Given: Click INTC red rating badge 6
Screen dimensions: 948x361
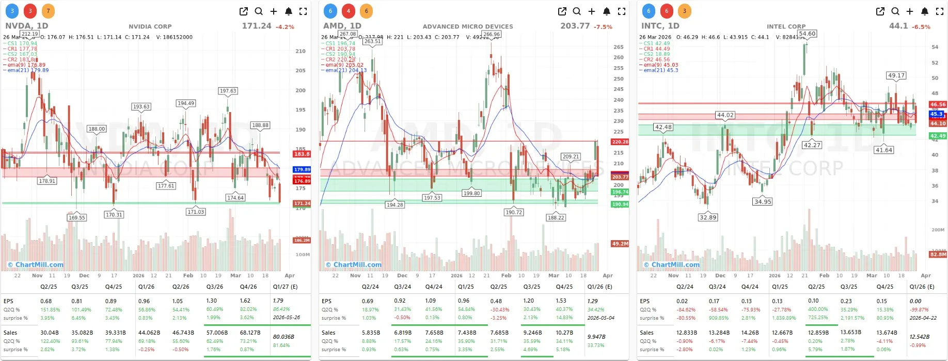Looking at the screenshot, I should click(667, 11).
